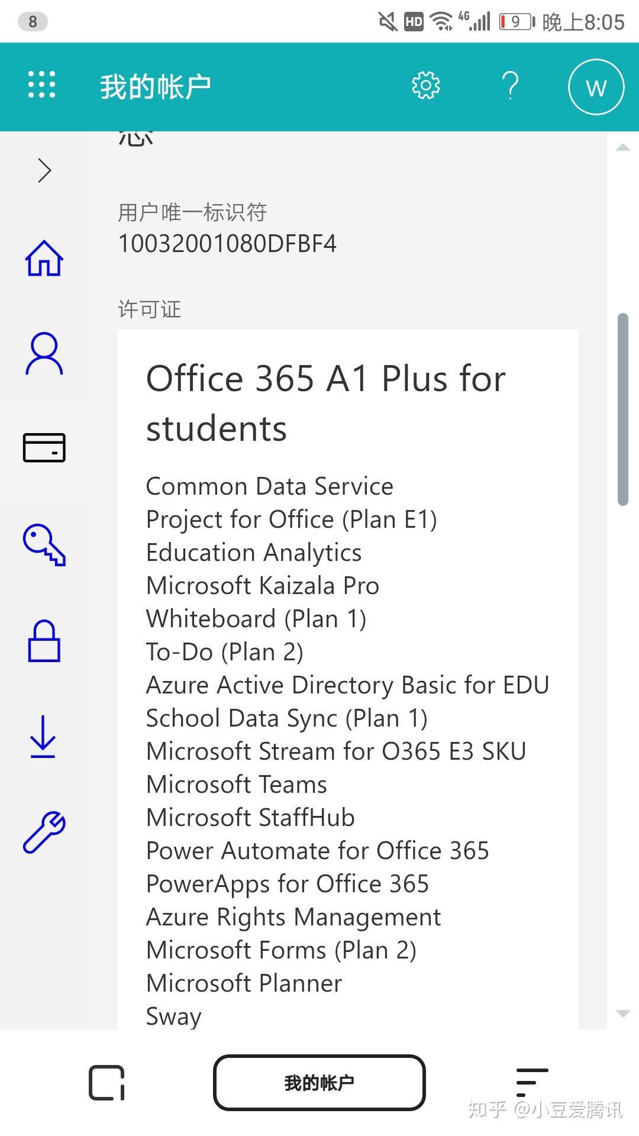Select Common Data Service line

(x=270, y=486)
